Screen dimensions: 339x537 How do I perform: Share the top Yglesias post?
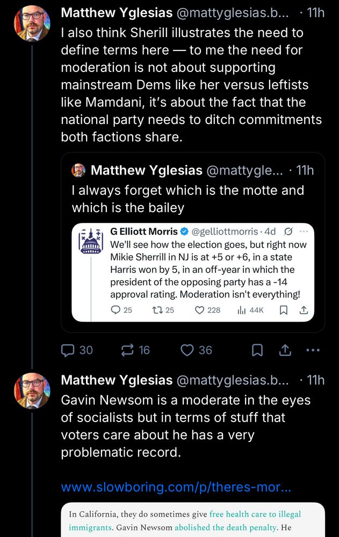285,350
